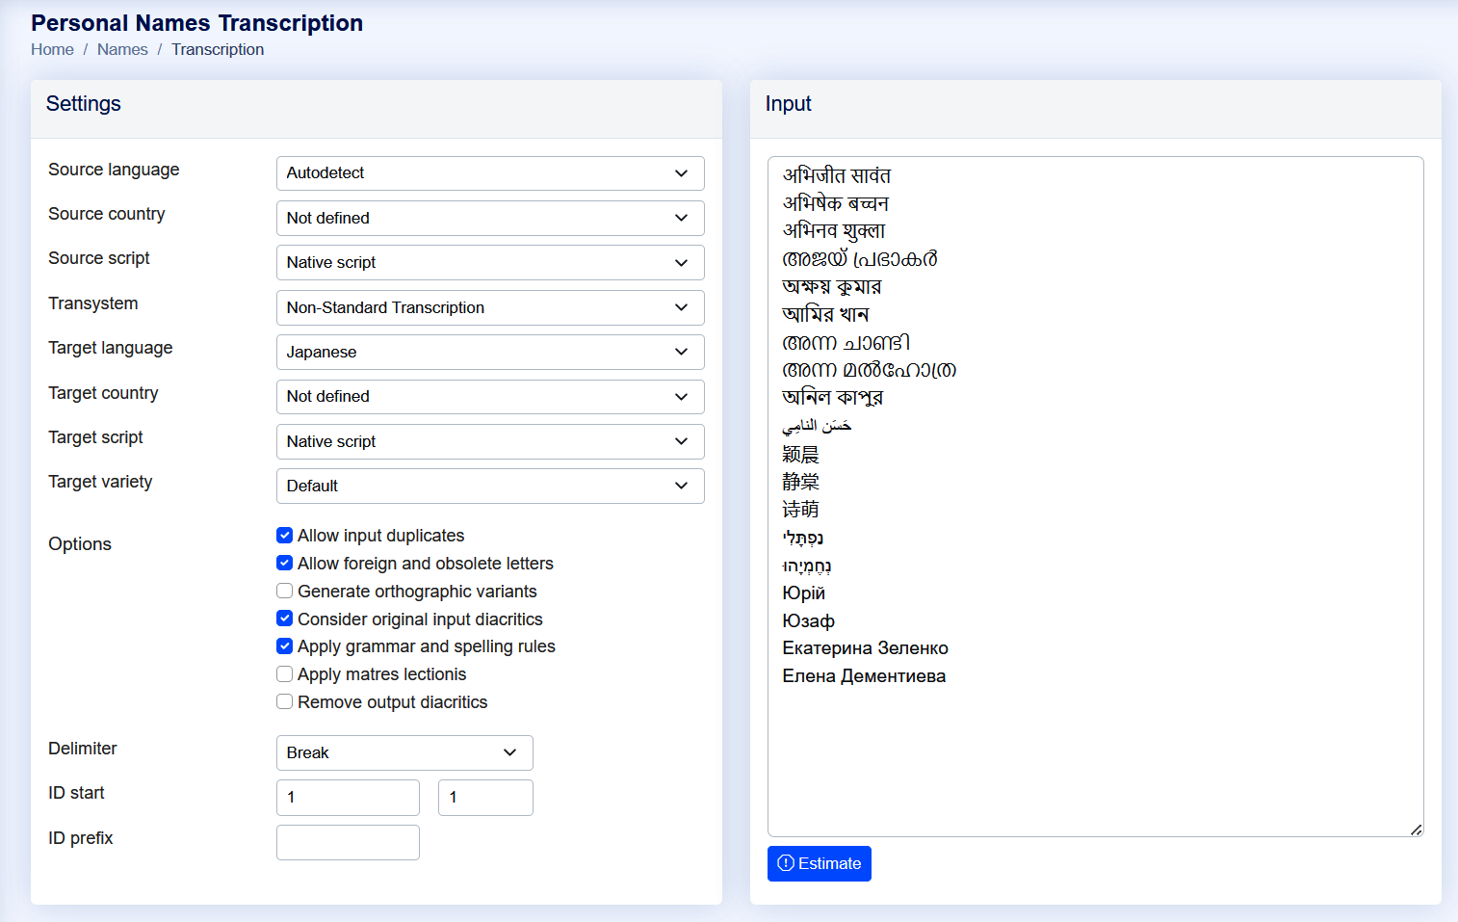Click the Delimiter label
Viewport: 1458px width, 922px height.
coord(83,749)
